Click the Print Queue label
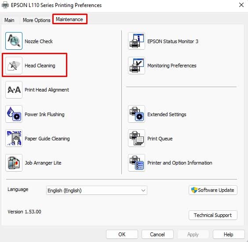248x242 pixels. [160, 139]
